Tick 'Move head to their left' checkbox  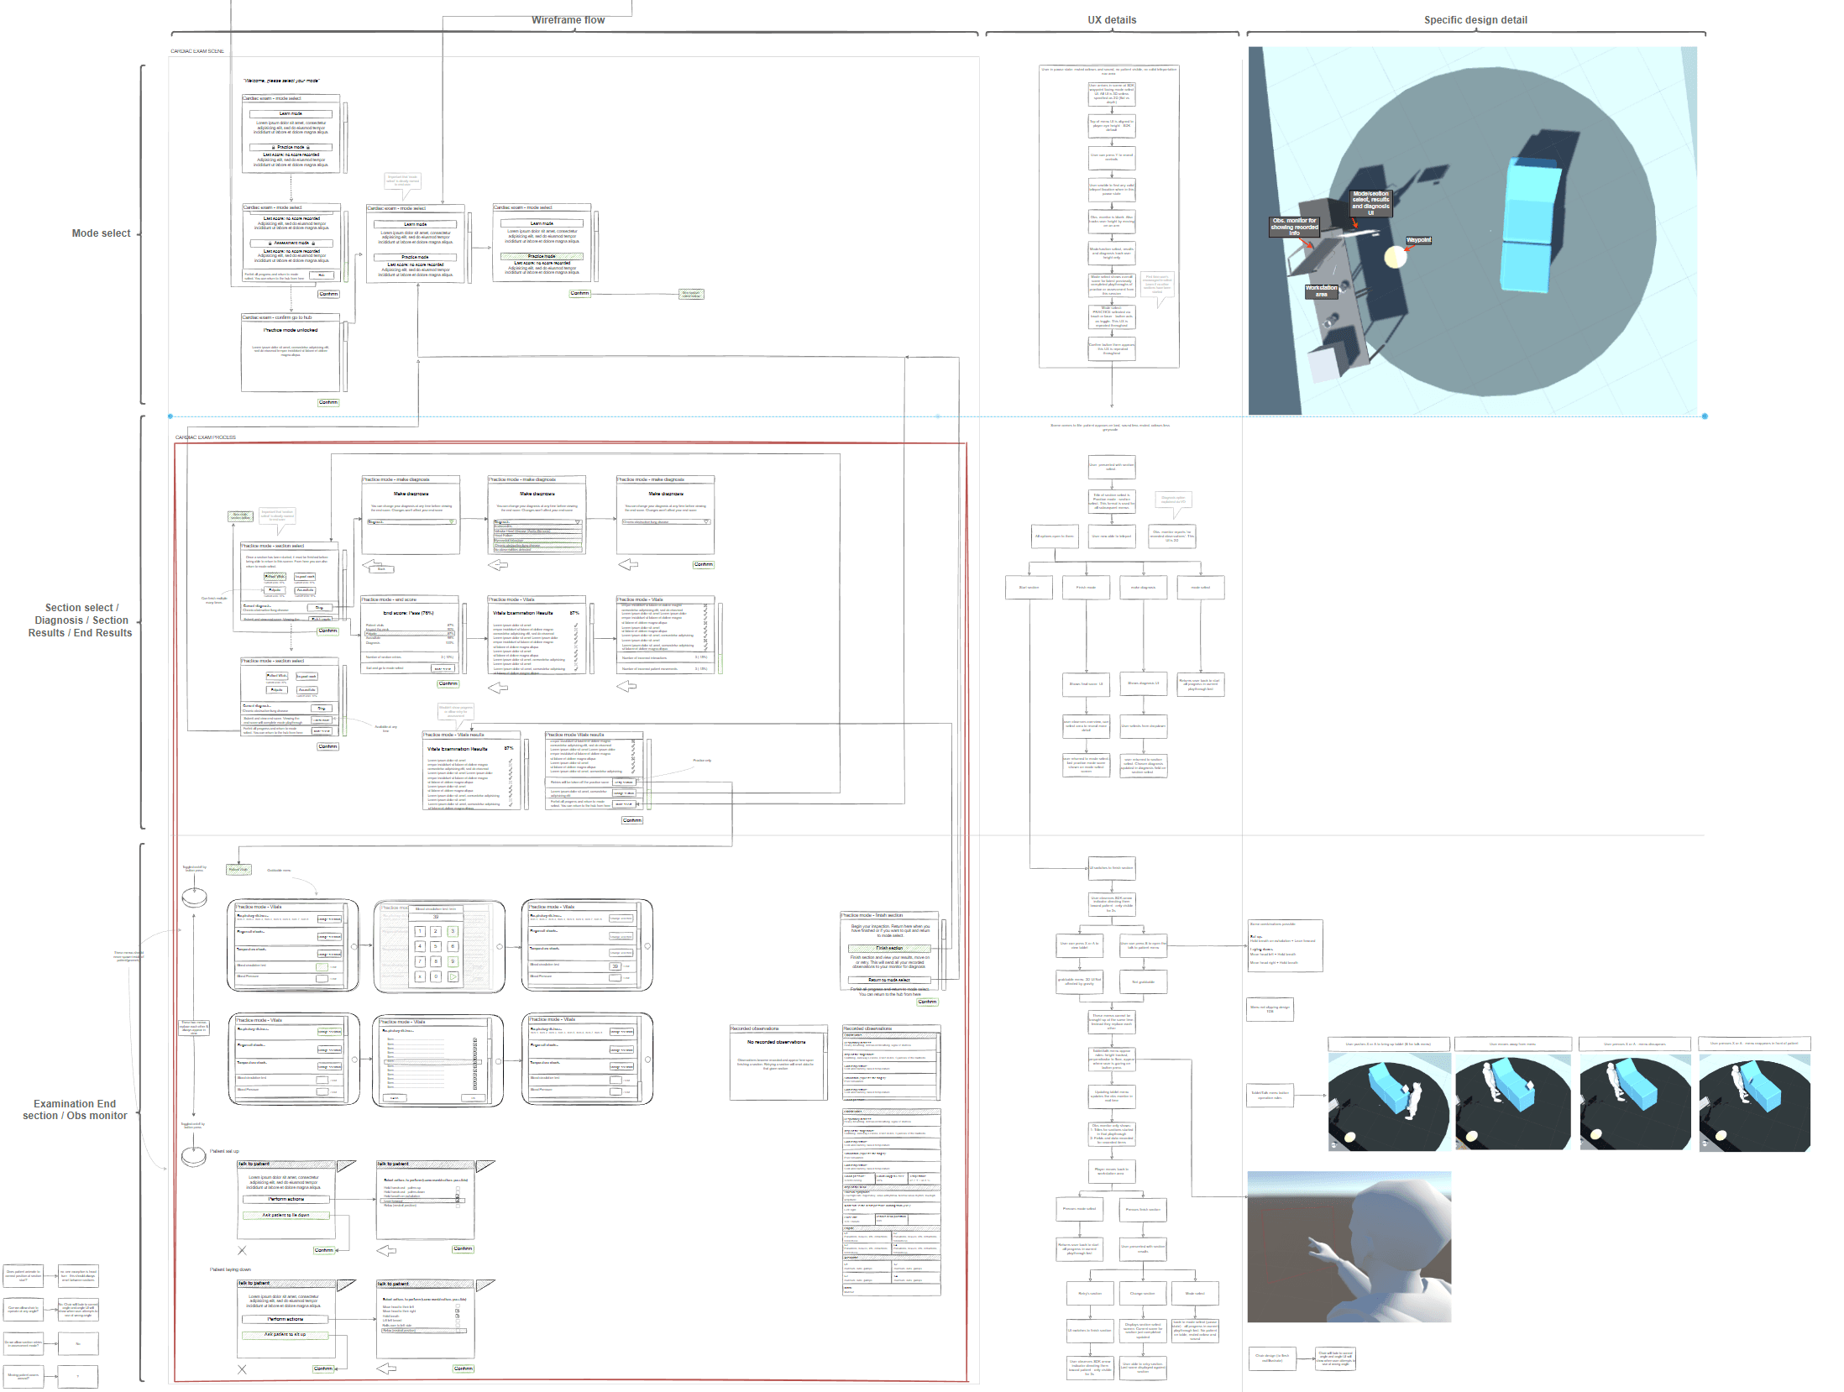(x=458, y=1306)
